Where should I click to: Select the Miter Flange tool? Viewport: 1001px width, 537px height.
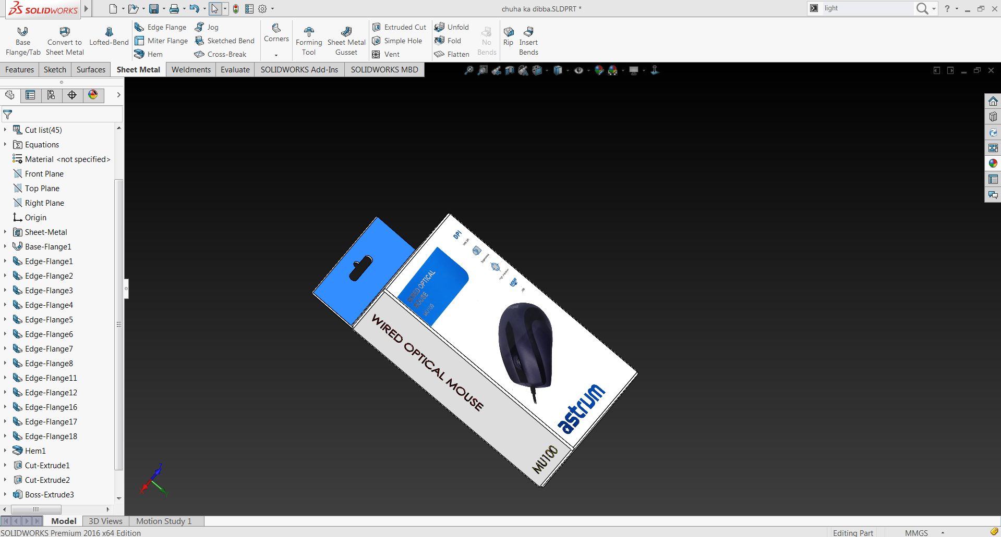pos(161,41)
